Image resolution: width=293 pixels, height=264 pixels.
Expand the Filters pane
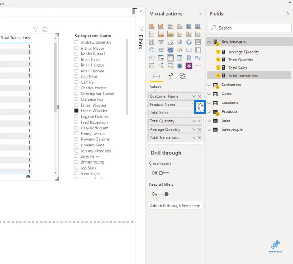141,28
